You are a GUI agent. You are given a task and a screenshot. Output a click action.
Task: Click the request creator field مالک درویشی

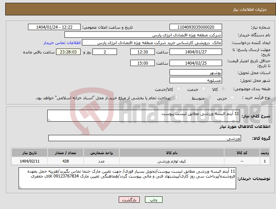tap(152, 43)
